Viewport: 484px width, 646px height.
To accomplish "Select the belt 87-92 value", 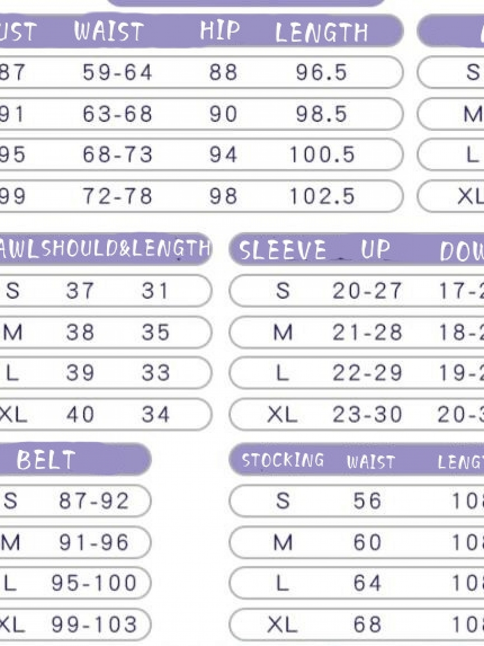I will 94,501.
